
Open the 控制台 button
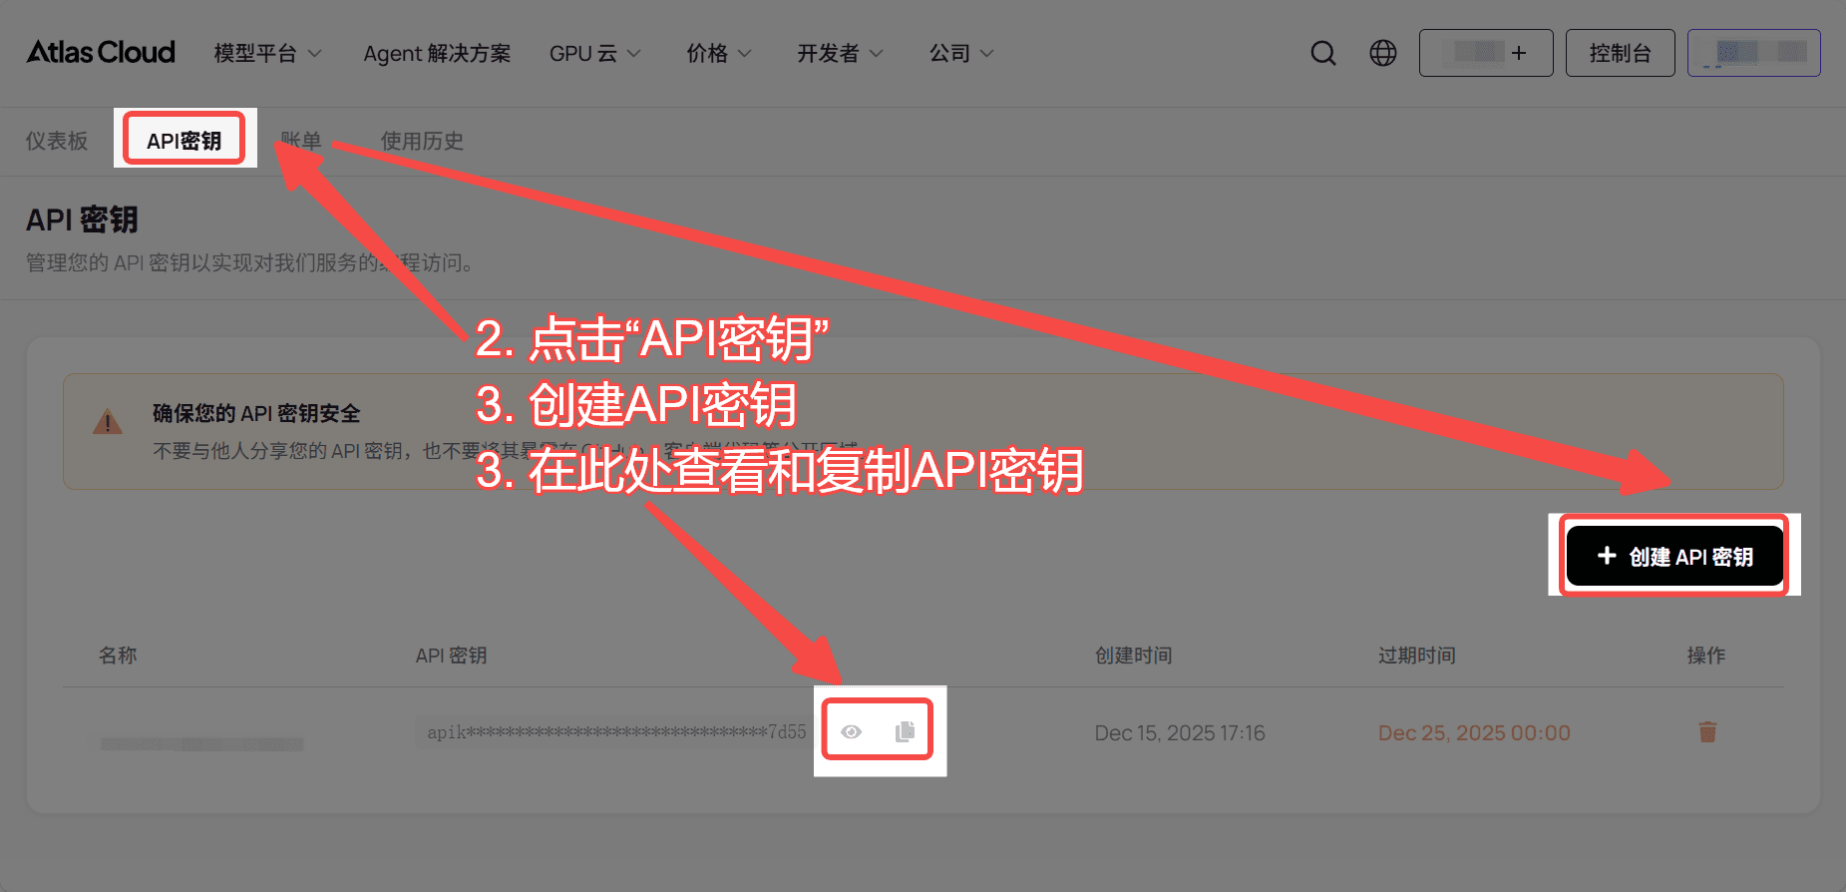point(1620,53)
